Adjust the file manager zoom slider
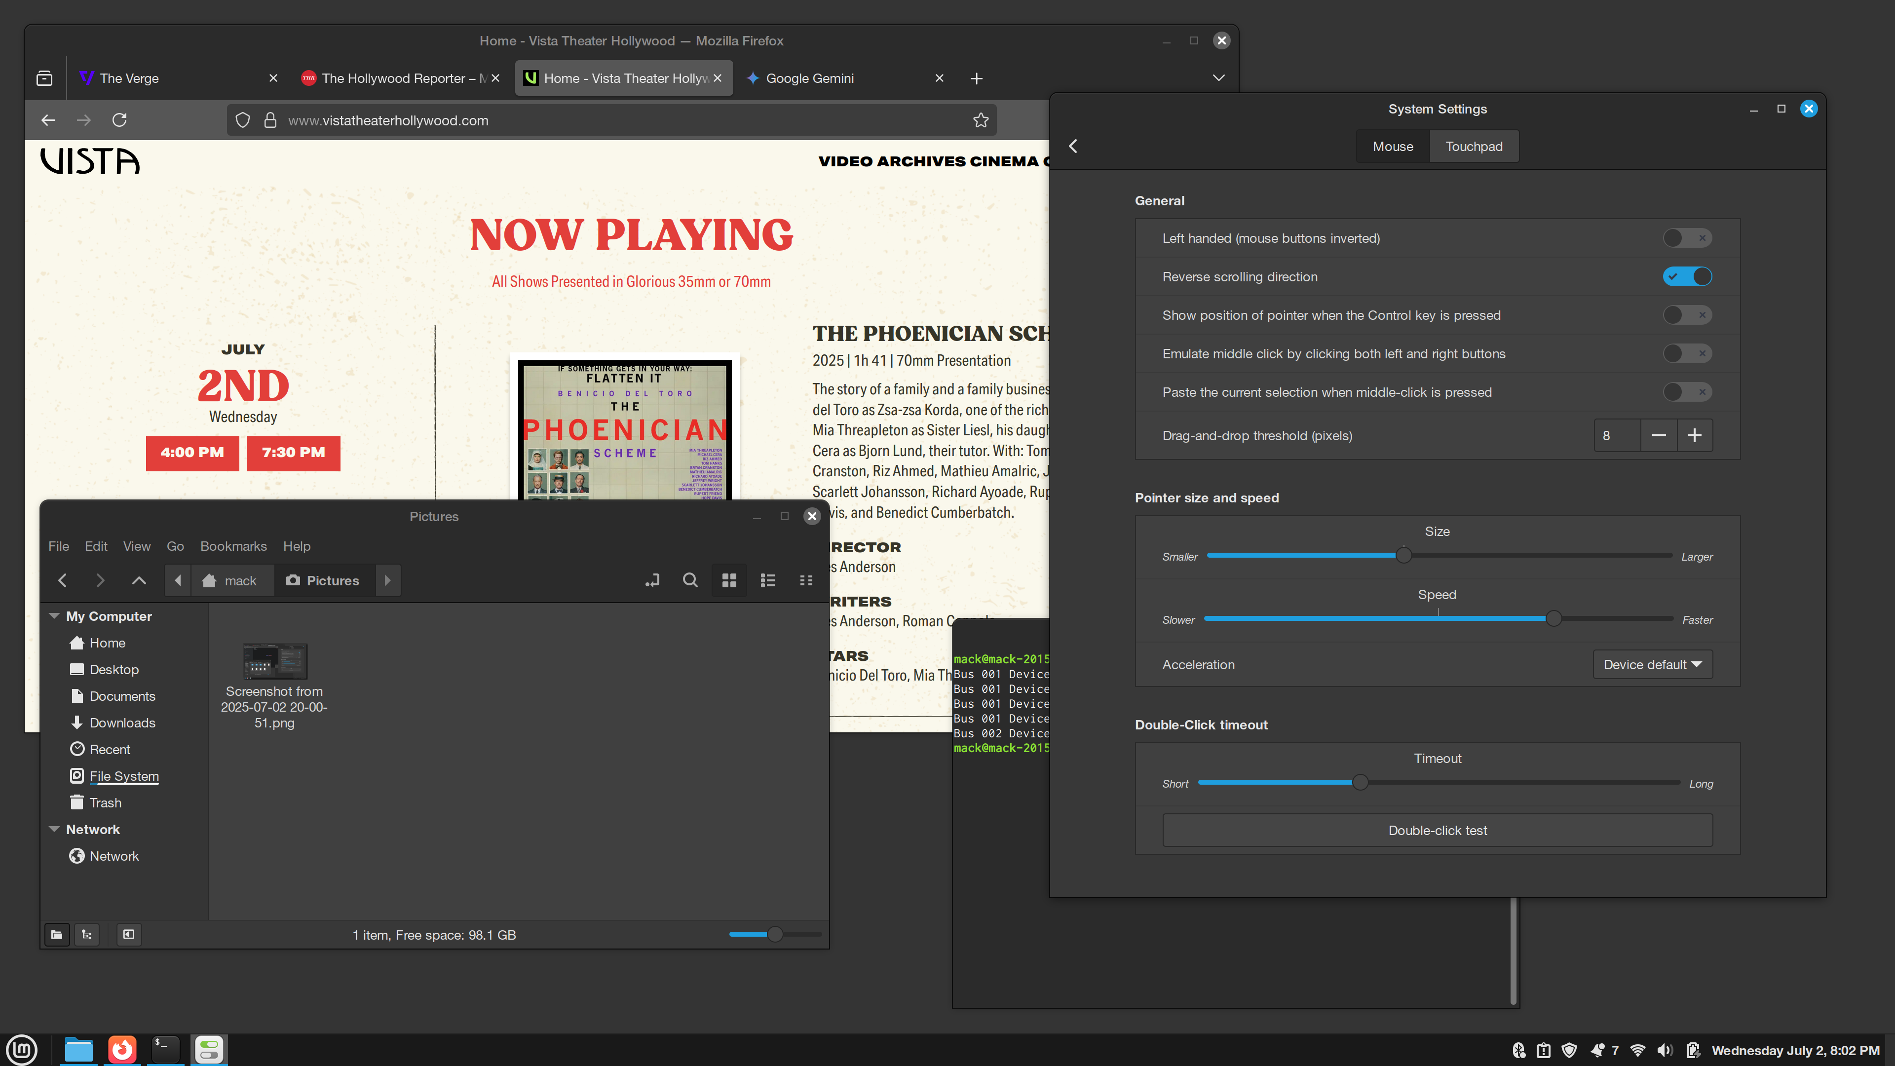 pyautogui.click(x=775, y=934)
